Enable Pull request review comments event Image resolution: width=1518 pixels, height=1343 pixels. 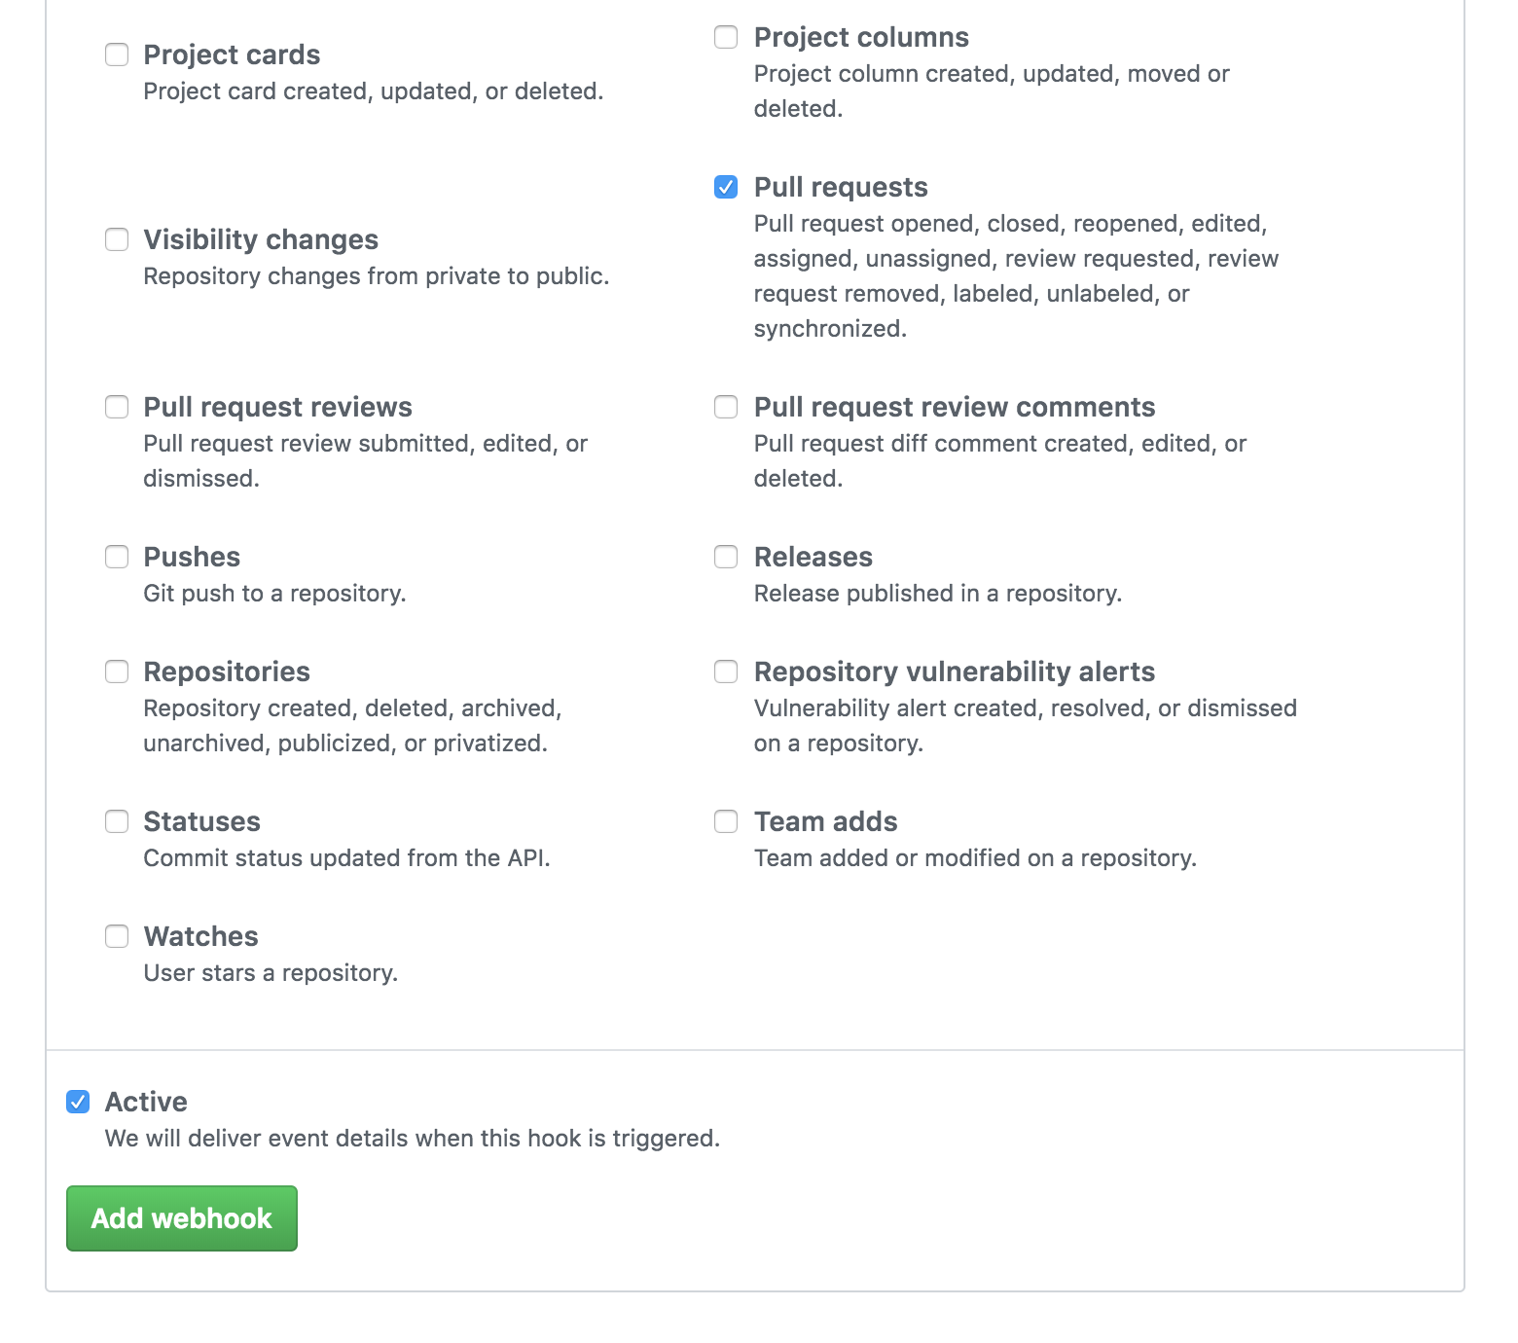726,407
